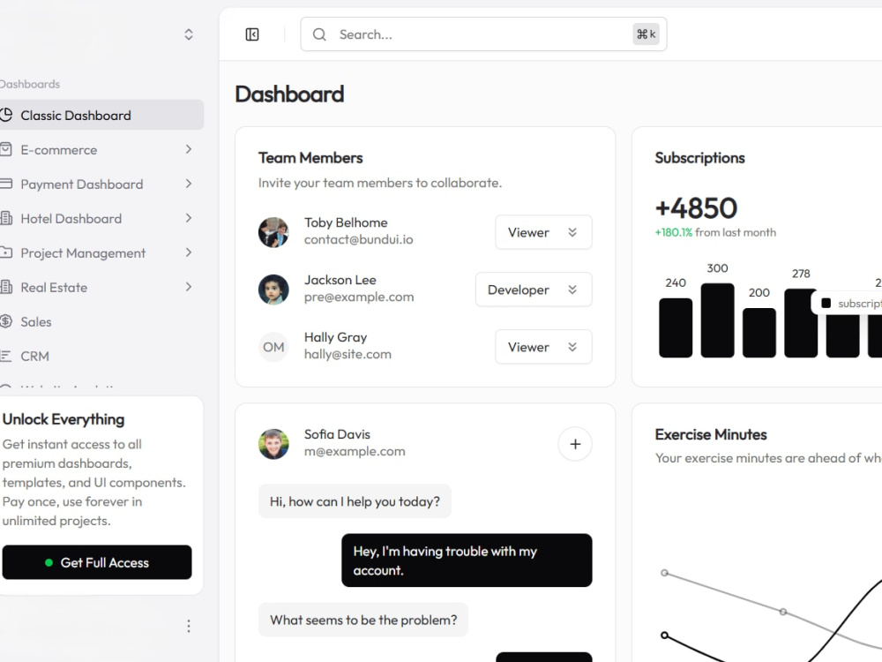
Task: Click the contact@bundui.io email text
Action: pyautogui.click(x=359, y=239)
